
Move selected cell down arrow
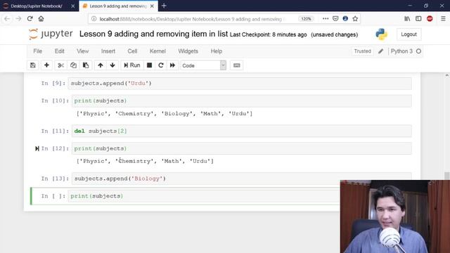(x=112, y=65)
